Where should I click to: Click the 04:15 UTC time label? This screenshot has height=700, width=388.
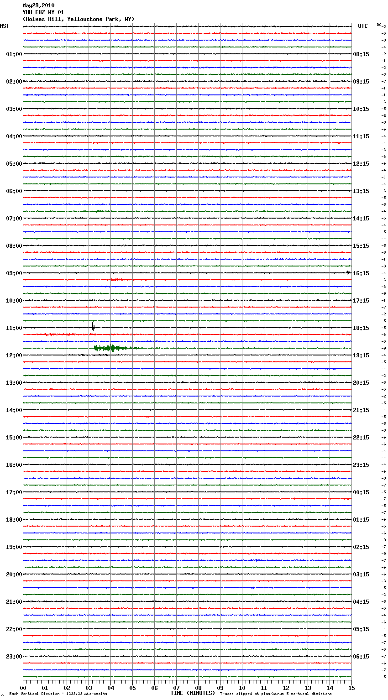(361, 602)
